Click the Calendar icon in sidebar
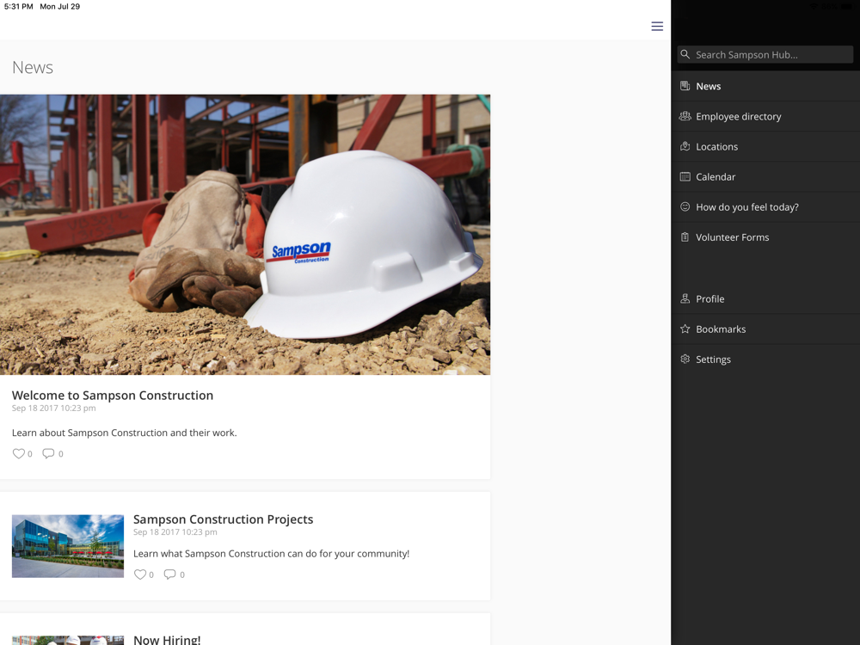The height and width of the screenshot is (645, 860). tap(685, 176)
